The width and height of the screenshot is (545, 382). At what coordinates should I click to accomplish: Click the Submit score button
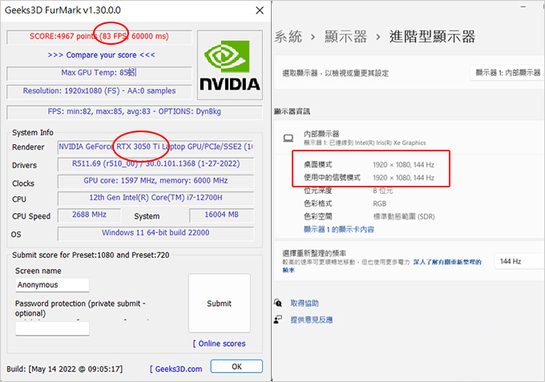[220, 304]
